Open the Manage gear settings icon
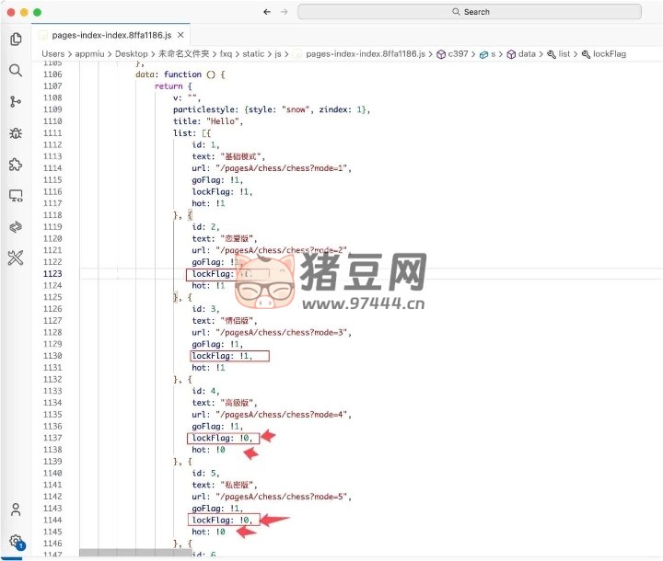663x561 pixels. click(15, 541)
